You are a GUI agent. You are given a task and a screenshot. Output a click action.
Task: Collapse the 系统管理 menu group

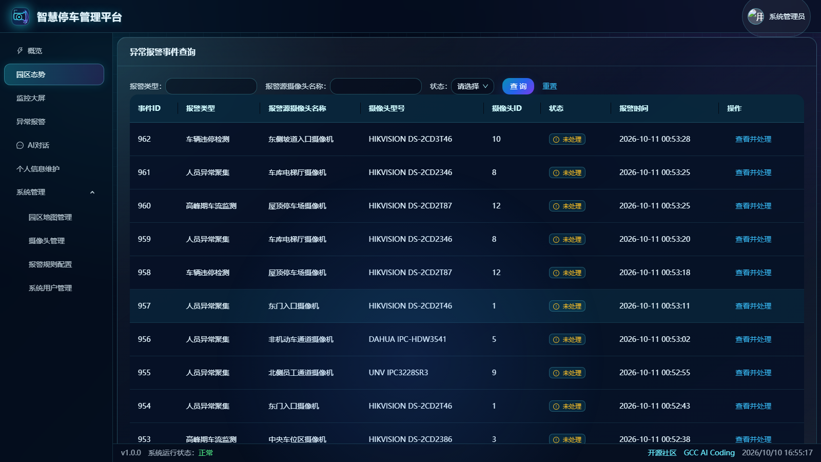[54, 192]
